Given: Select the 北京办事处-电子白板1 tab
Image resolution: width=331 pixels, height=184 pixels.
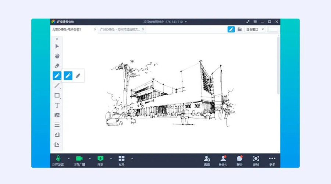Looking at the screenshot, I should (71, 29).
